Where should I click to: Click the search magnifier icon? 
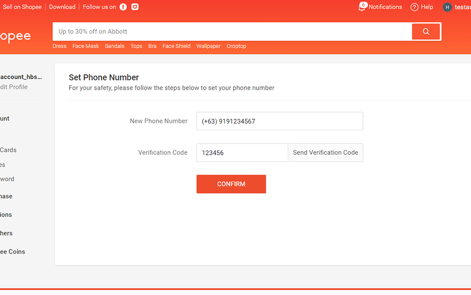coord(425,31)
